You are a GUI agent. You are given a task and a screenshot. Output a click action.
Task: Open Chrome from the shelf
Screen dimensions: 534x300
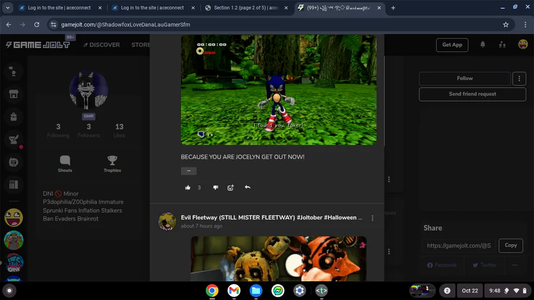(x=212, y=291)
